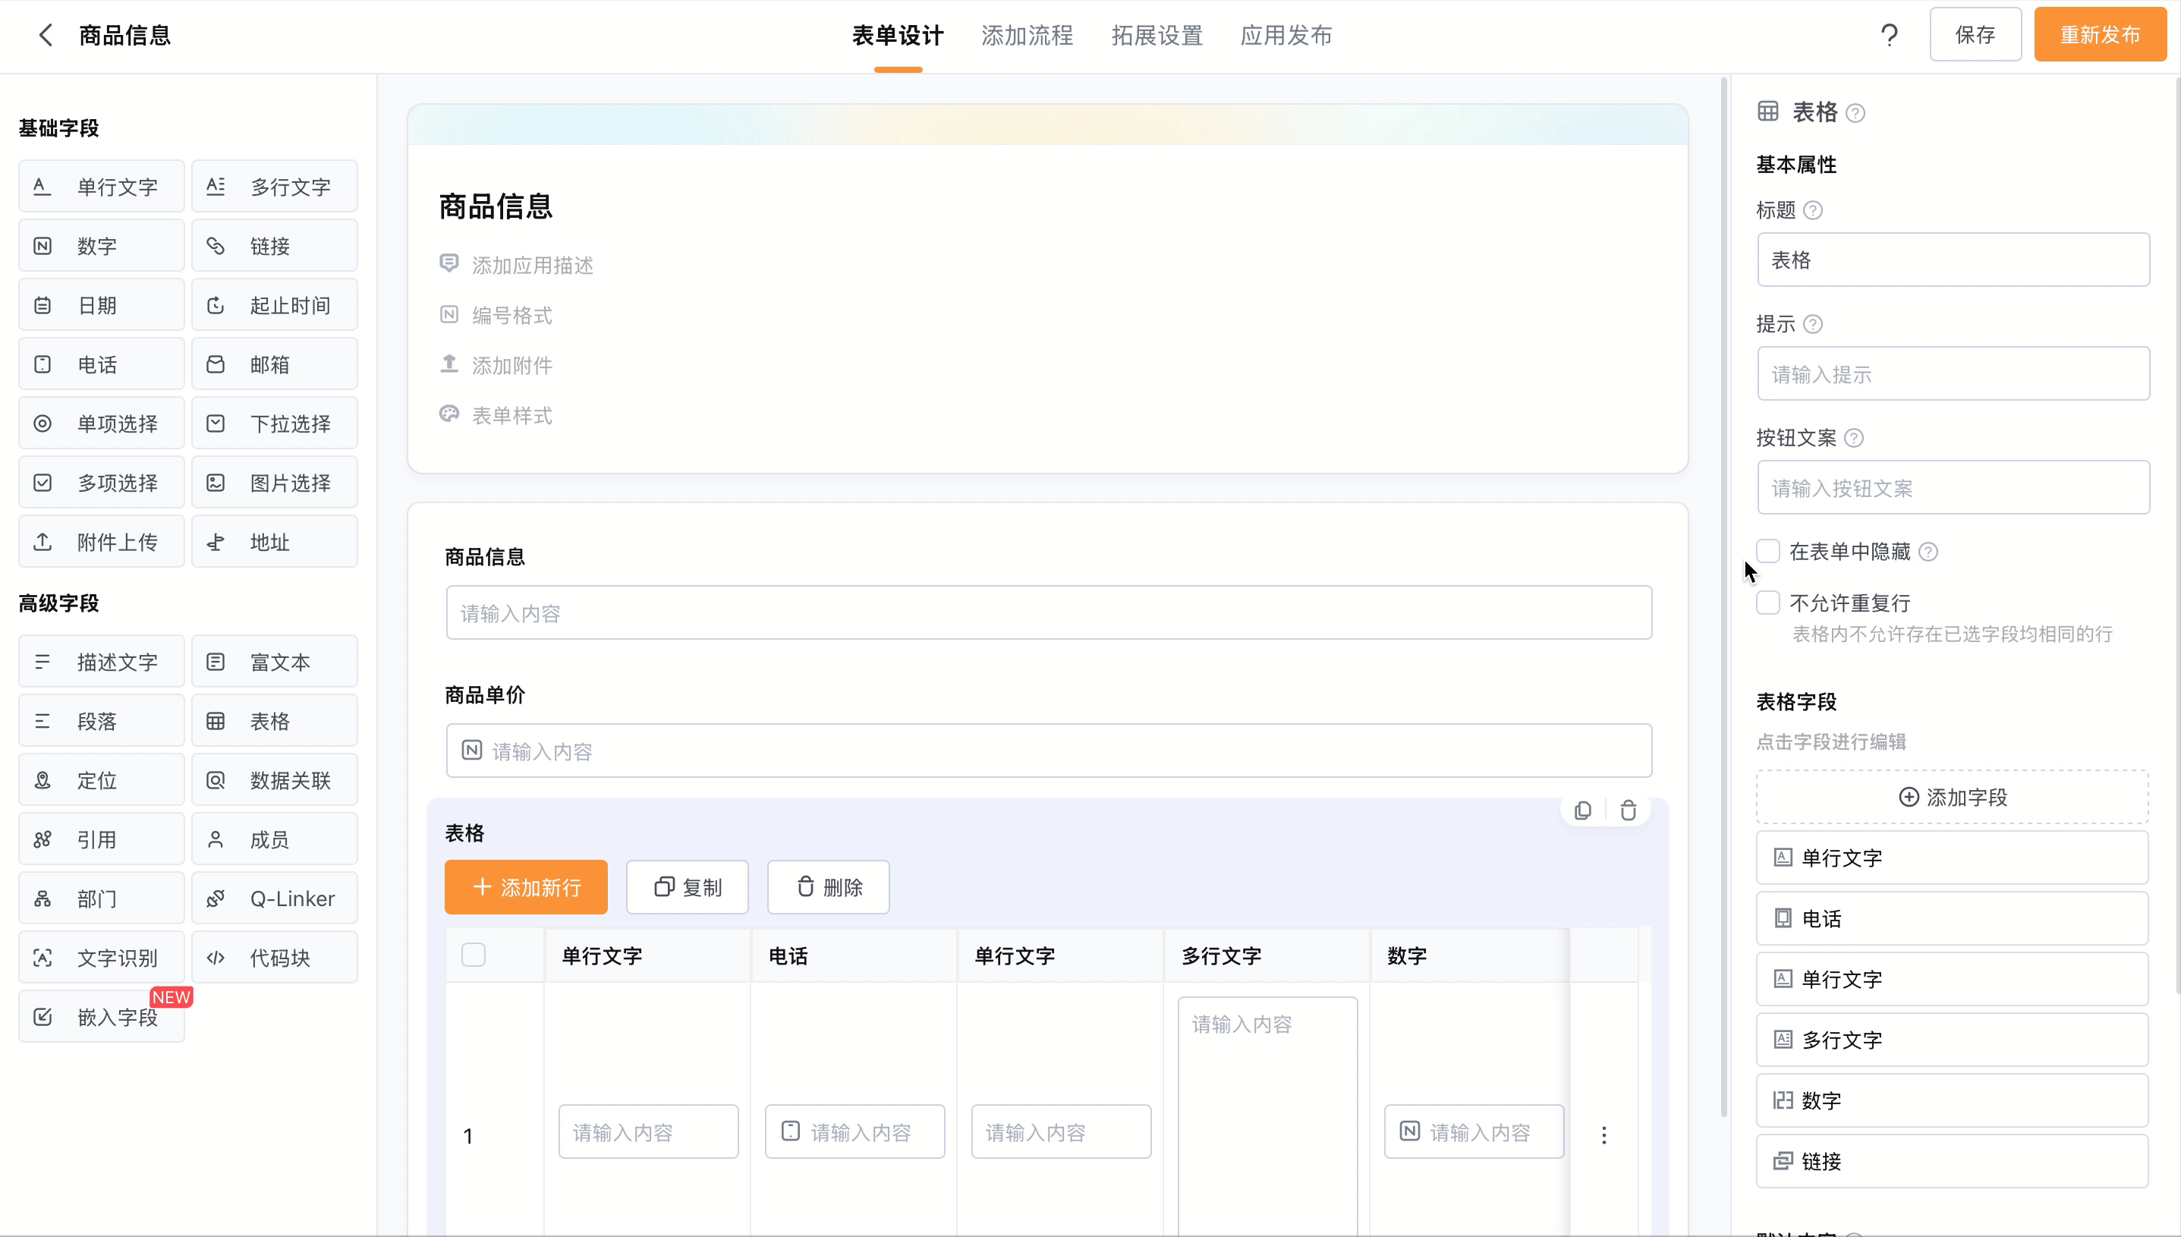Add a 电话 field from 基础字段
Viewport: 2181px width, 1237px height.
click(x=101, y=364)
